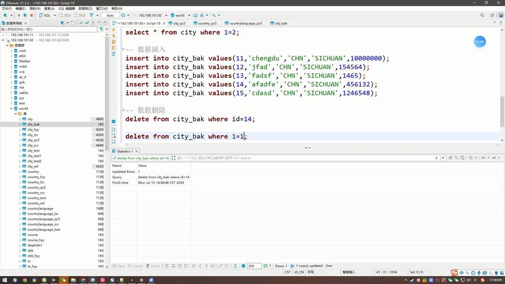Click the link-with-editor arrows icon in navigator
Image resolution: width=505 pixels, height=284 pixels.
(87, 23)
